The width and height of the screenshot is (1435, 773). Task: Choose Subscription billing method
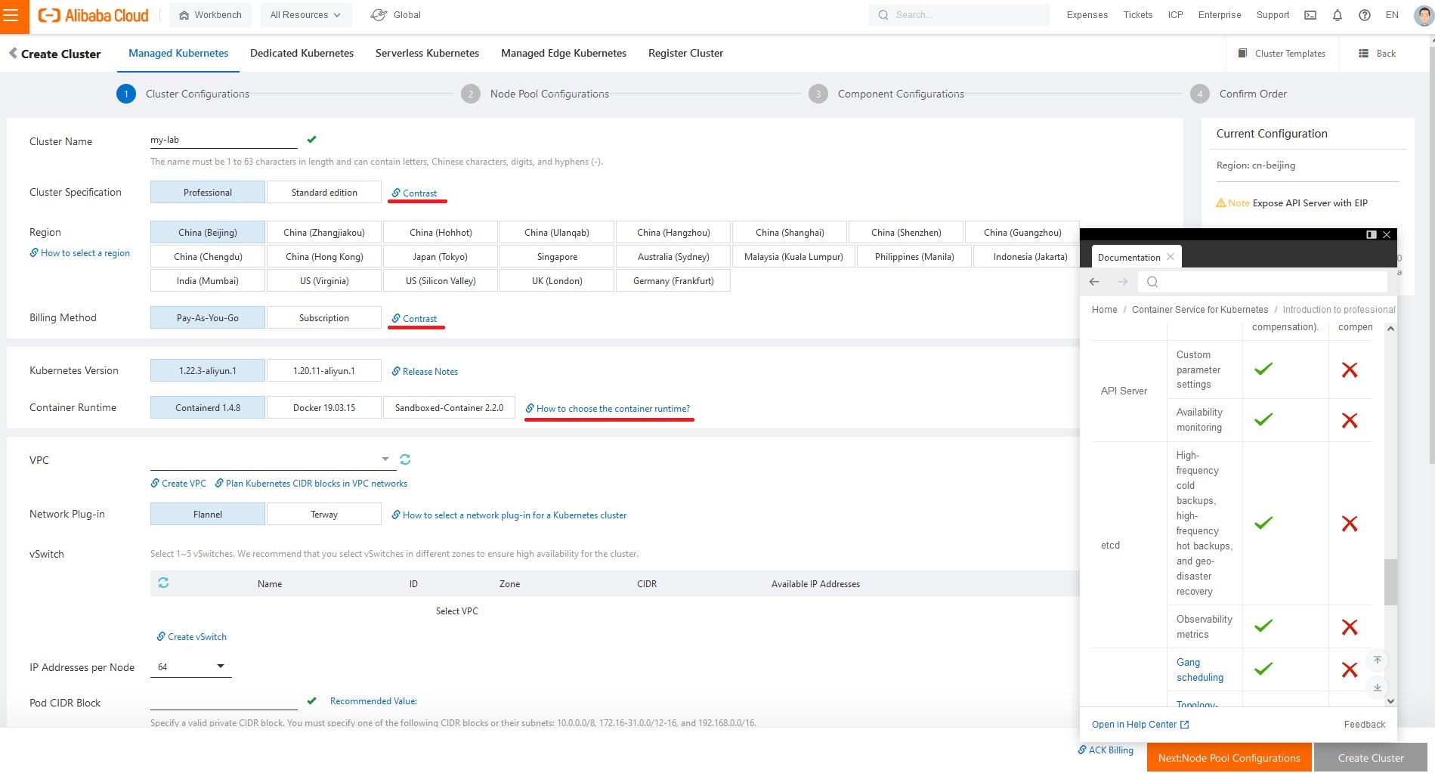tap(323, 318)
